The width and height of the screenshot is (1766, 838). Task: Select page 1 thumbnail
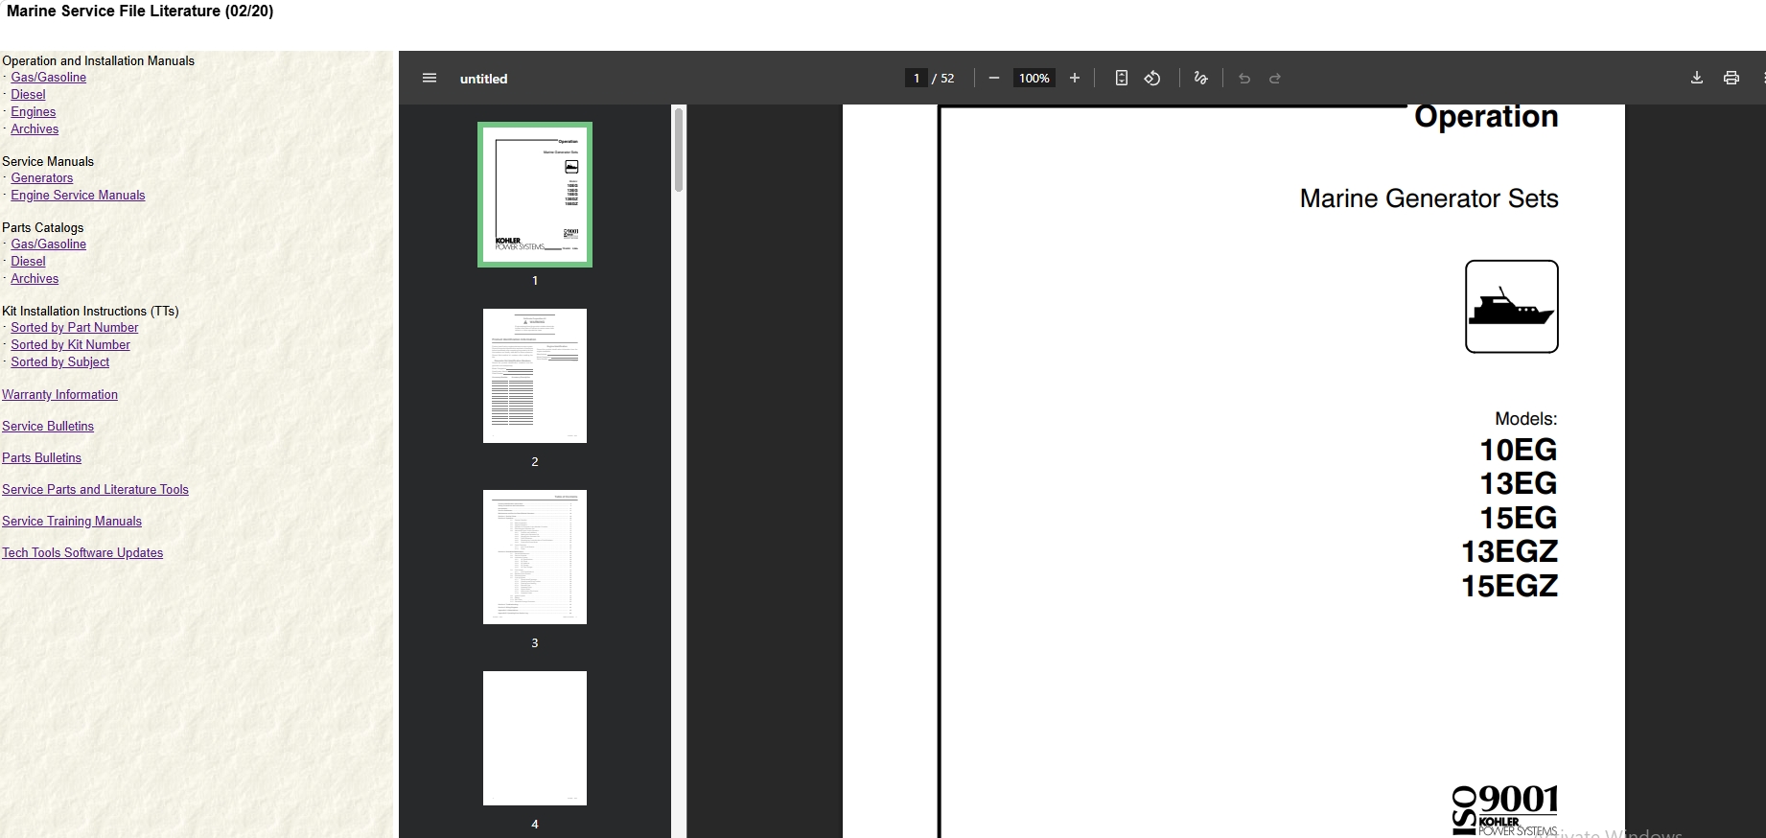[535, 195]
